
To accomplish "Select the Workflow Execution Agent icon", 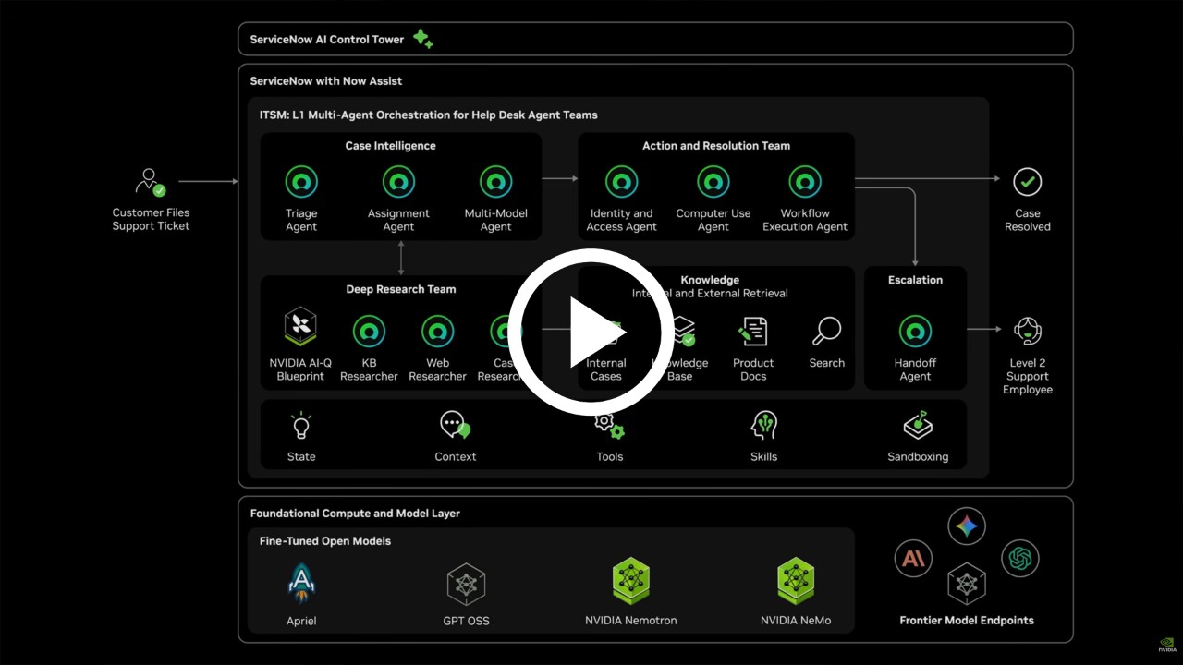I will click(x=805, y=182).
